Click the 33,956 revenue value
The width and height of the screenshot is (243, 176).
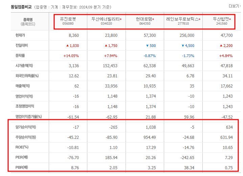click(x=111, y=86)
